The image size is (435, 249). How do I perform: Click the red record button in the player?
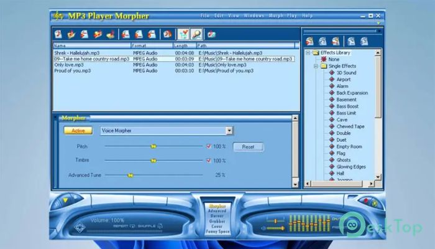365,200
